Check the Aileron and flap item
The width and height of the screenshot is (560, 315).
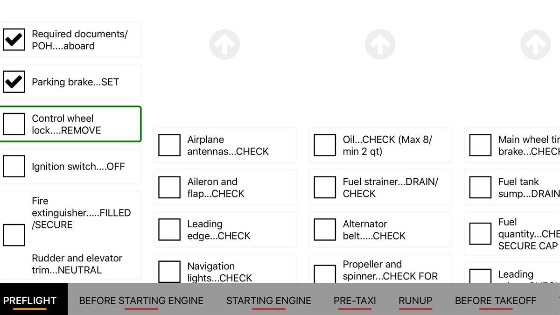pyautogui.click(x=169, y=187)
